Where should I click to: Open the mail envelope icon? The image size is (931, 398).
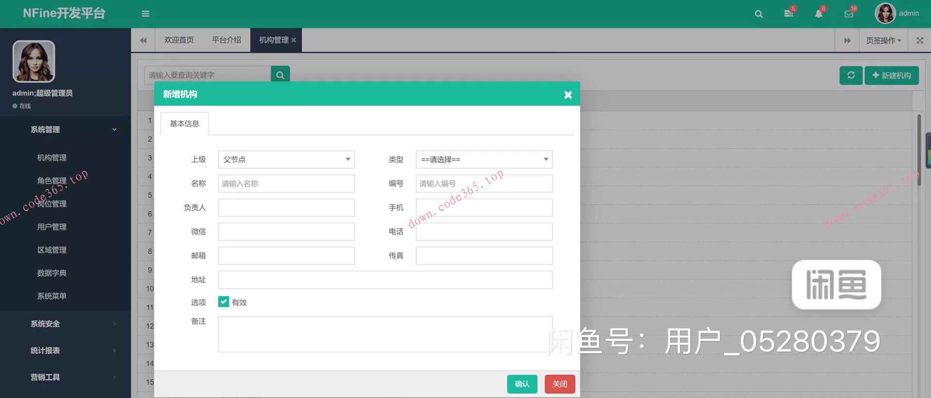point(849,14)
